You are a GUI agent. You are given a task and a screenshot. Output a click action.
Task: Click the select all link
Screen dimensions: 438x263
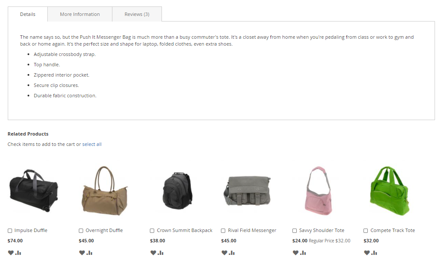click(92, 144)
